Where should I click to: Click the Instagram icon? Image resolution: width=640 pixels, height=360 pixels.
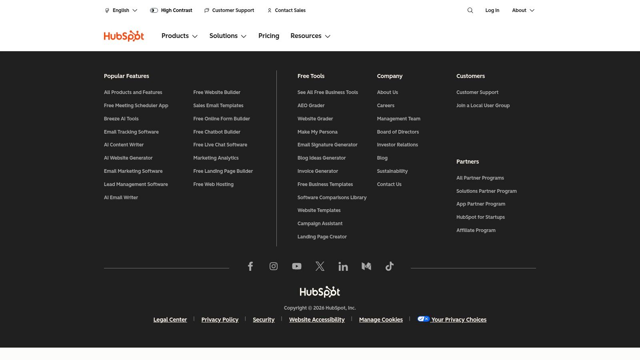(x=274, y=266)
